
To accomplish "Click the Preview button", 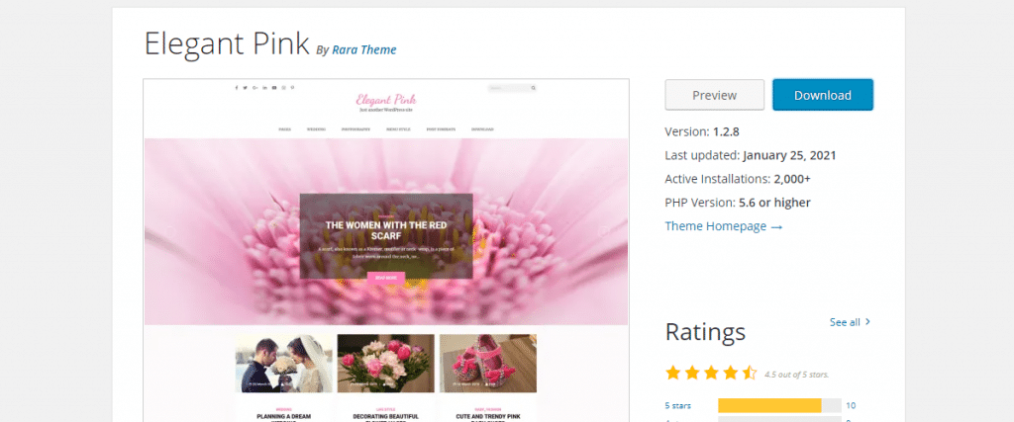I will (x=715, y=95).
